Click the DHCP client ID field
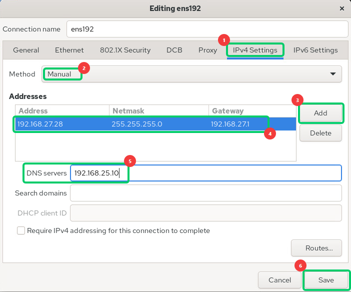Image resolution: width=351 pixels, height=292 pixels. tap(205, 213)
